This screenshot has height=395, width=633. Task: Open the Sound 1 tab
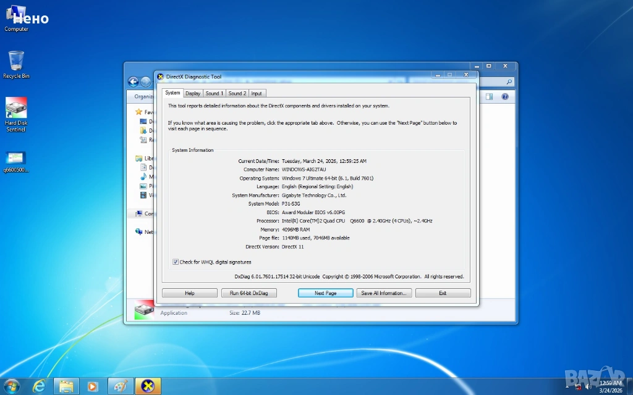(214, 93)
